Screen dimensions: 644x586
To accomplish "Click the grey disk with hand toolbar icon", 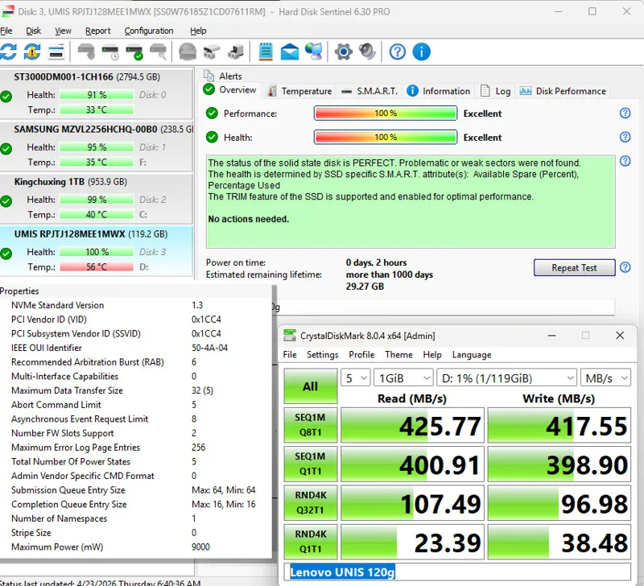I will (86, 52).
